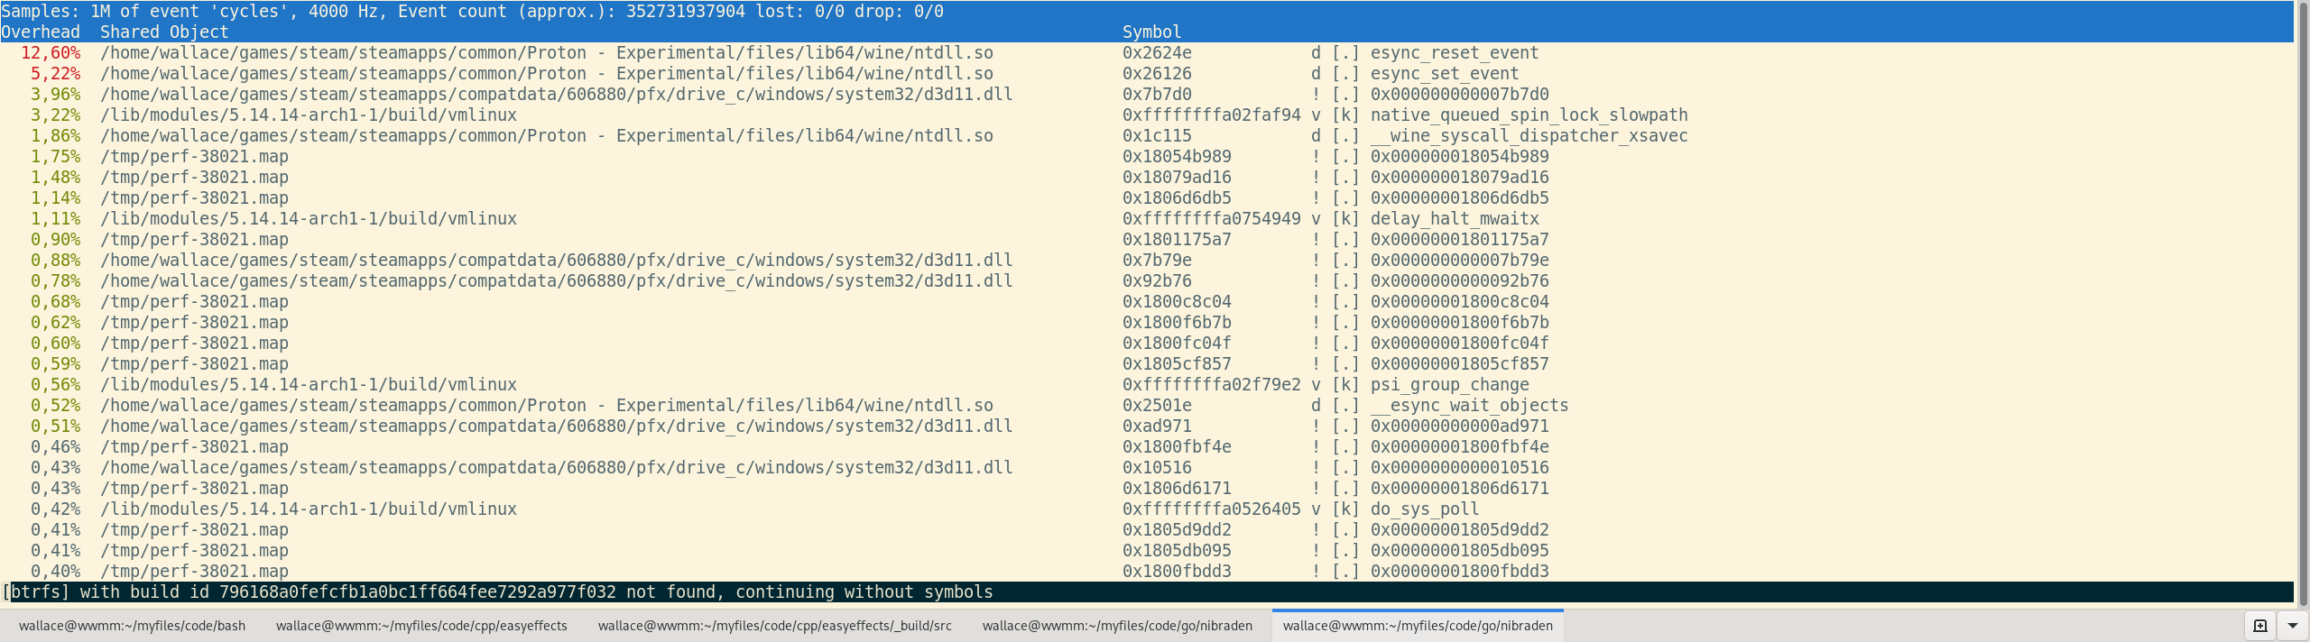Click the 1,86% overhead value
The height and width of the screenshot is (642, 2310).
click(56, 136)
